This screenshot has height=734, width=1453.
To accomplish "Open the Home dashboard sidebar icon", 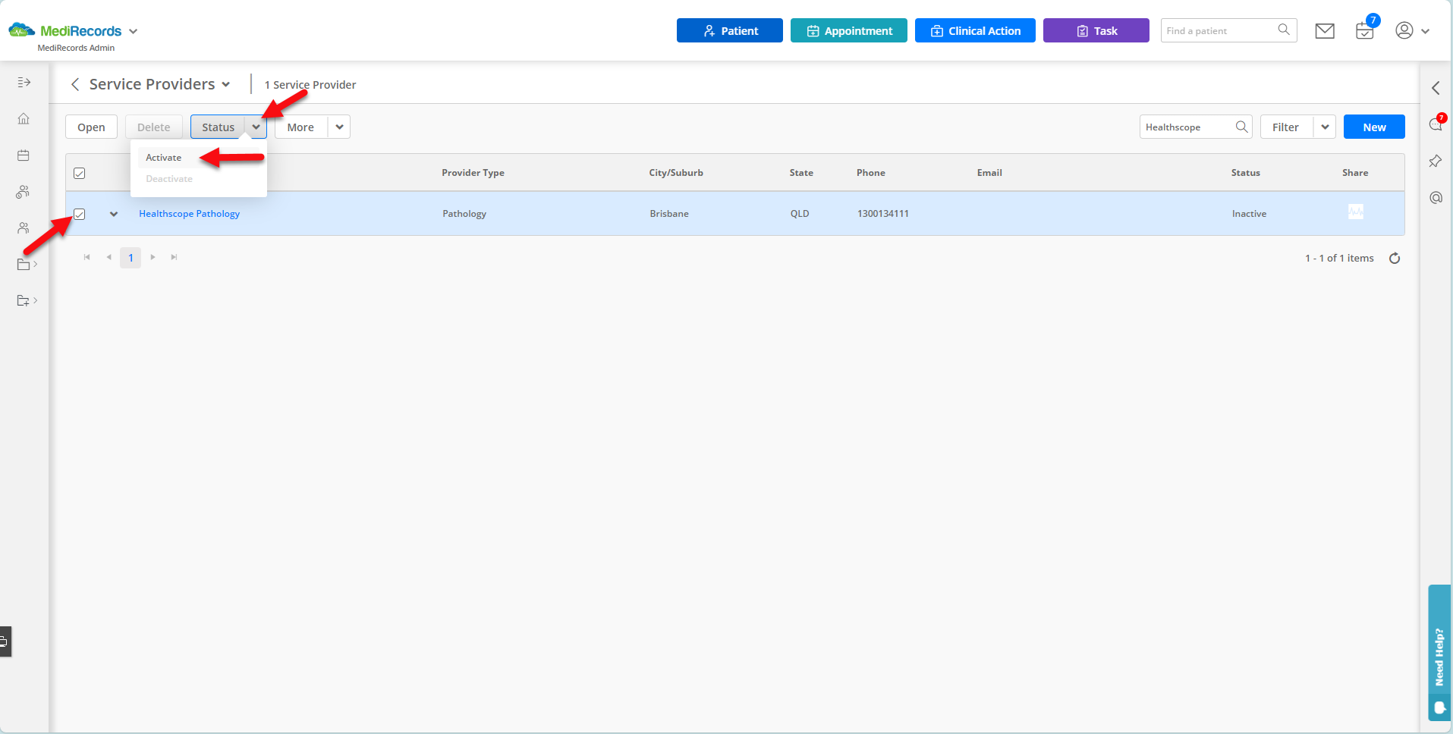I will [x=24, y=118].
